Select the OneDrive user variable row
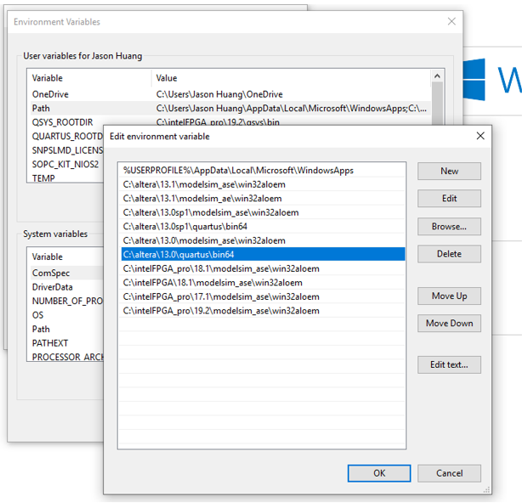The width and height of the screenshot is (527, 503). [230, 94]
